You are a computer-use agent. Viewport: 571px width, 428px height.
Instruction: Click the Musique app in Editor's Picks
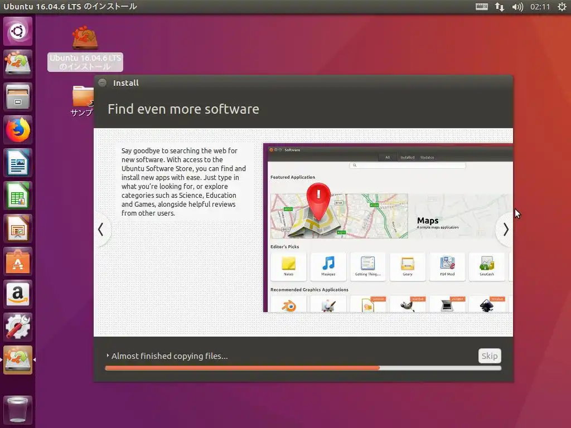pyautogui.click(x=328, y=267)
